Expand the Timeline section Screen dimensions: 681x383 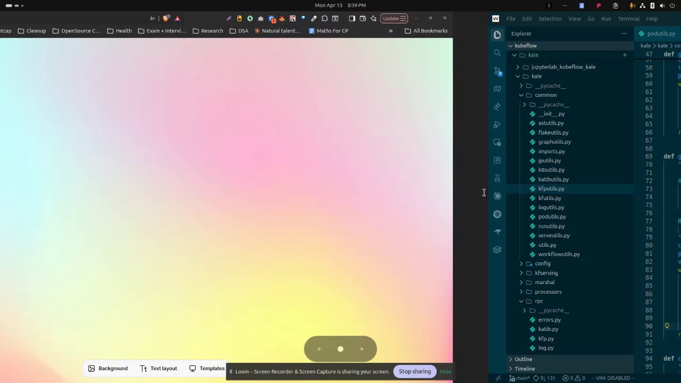[x=570, y=369]
